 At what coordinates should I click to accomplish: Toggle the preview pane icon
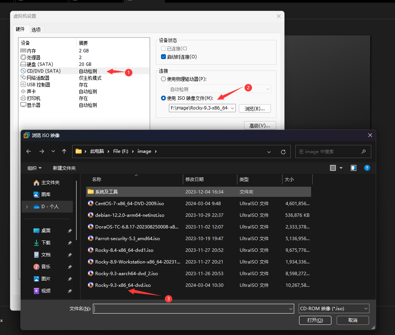(354, 168)
